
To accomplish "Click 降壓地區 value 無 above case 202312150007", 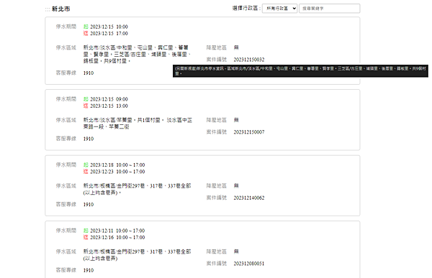I will [x=236, y=120].
